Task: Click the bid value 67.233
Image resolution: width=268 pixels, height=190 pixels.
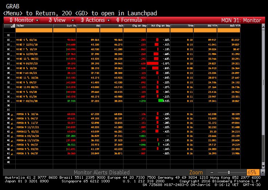Action: pyautogui.click(x=95, y=114)
